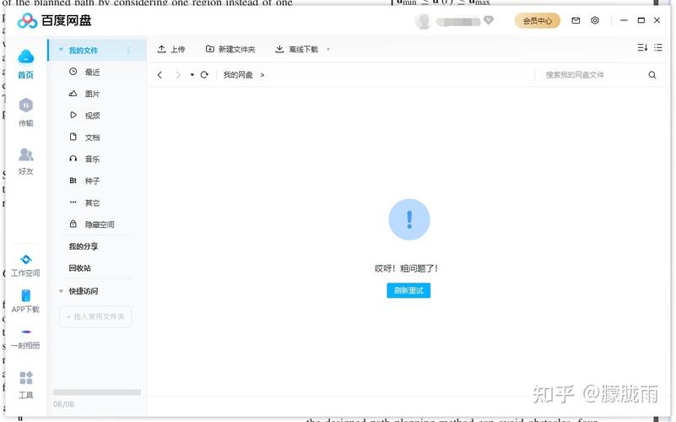Open 我的分享 my shares

[x=84, y=246]
